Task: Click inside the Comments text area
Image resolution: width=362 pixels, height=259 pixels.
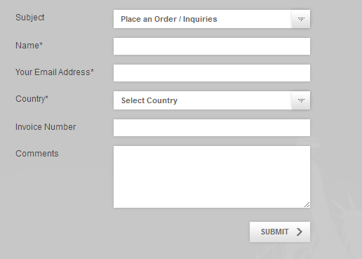Action: [212, 177]
